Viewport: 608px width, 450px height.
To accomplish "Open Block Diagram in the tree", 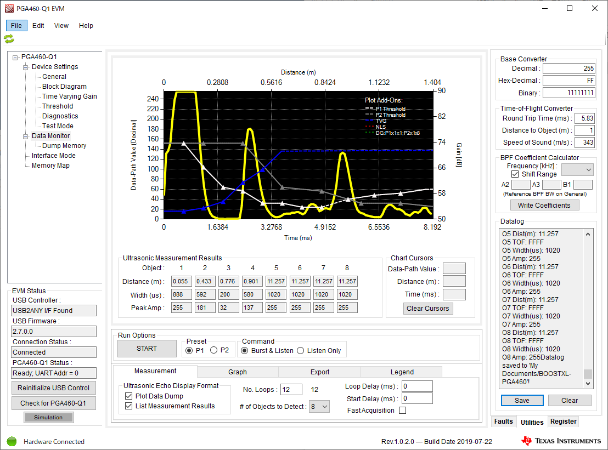I will tap(64, 87).
